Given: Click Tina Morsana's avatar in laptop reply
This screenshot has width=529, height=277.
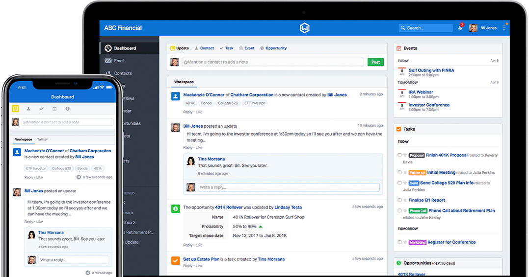Looking at the screenshot, I should pos(191,161).
